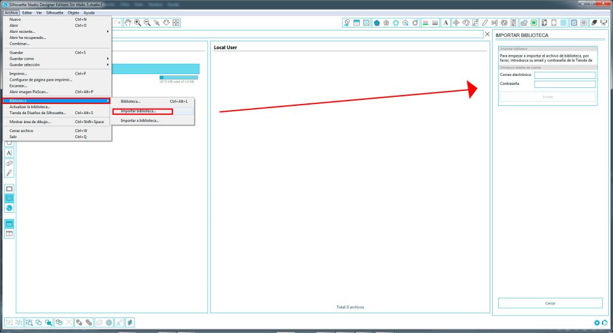Click the Weld icon in bottom toolbar
The image size is (613, 333).
(x=99, y=322)
